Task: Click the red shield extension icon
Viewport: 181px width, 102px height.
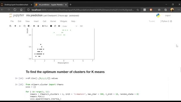Action: click(x=151, y=10)
